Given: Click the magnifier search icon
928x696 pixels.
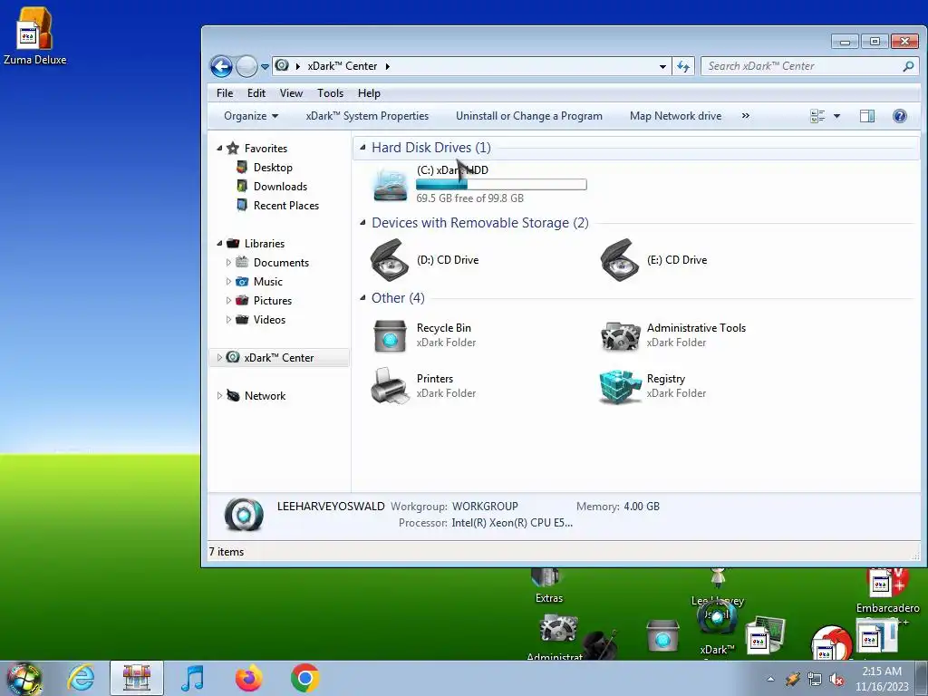Looking at the screenshot, I should click(908, 66).
